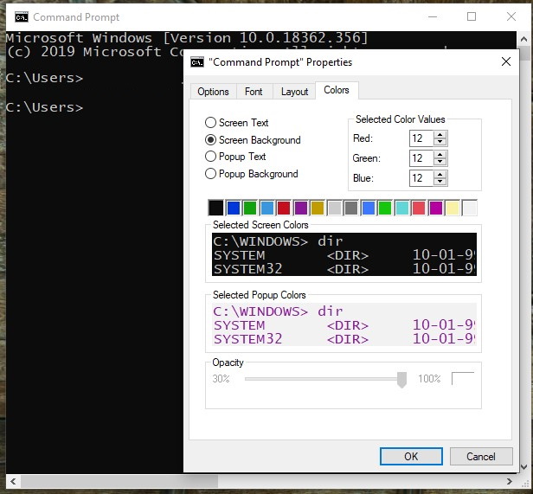Pick the pale yellow color swatch

pos(453,209)
